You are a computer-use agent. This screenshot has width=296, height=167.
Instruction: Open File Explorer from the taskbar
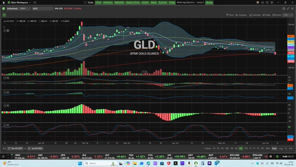pyautogui.click(x=135, y=163)
